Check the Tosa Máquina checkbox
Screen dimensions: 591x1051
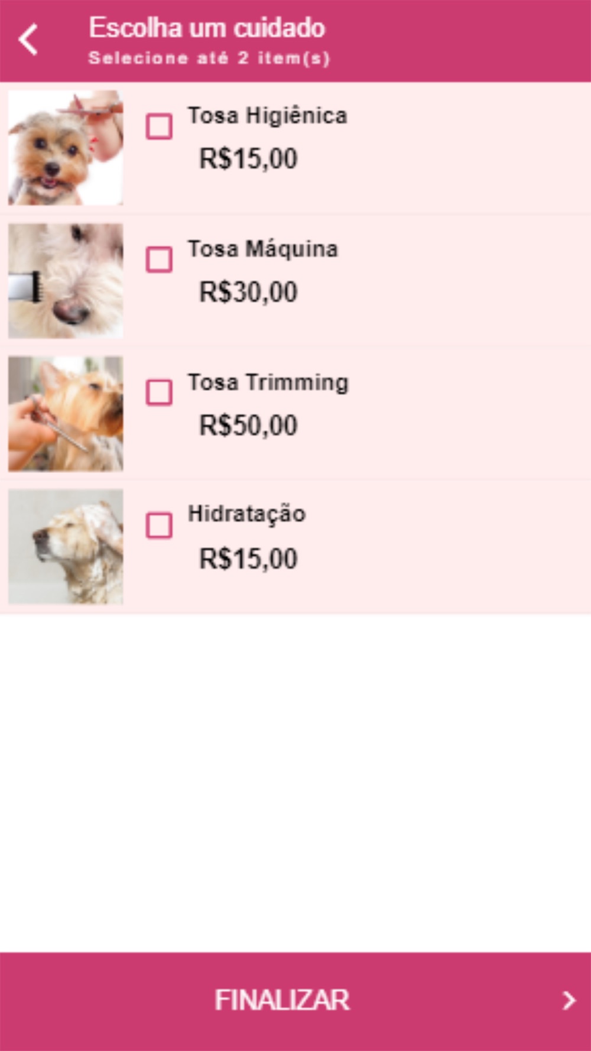click(159, 259)
